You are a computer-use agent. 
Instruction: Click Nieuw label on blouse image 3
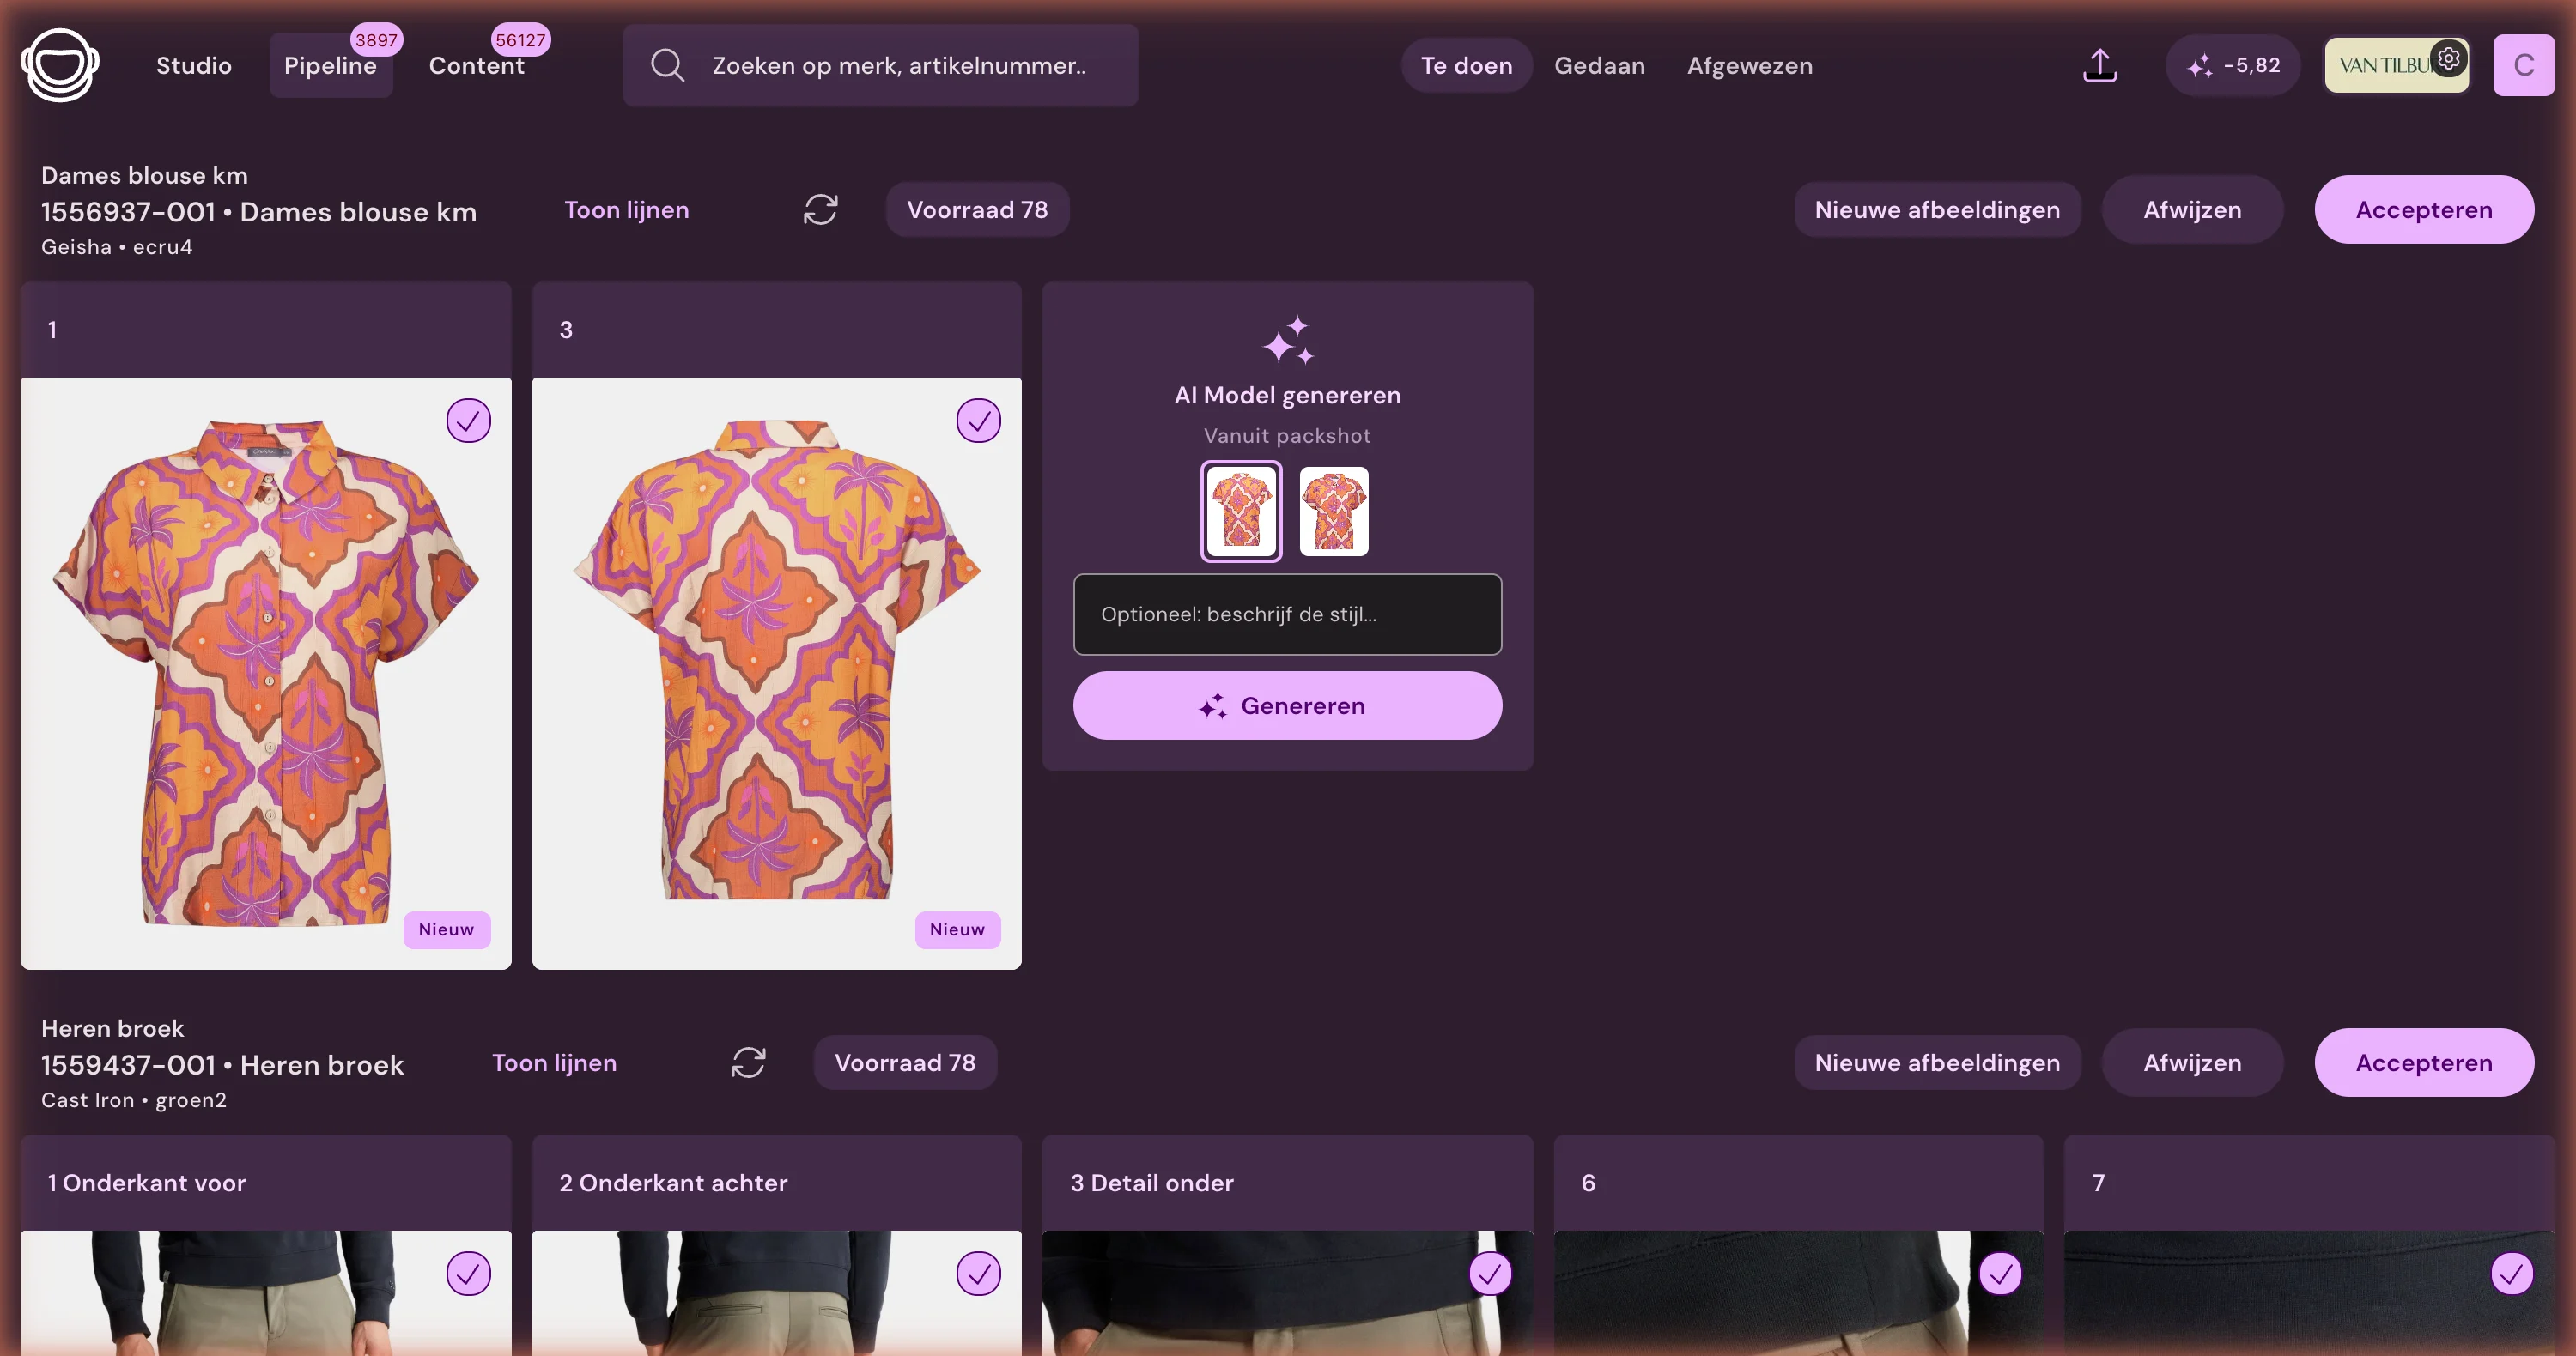(x=957, y=929)
